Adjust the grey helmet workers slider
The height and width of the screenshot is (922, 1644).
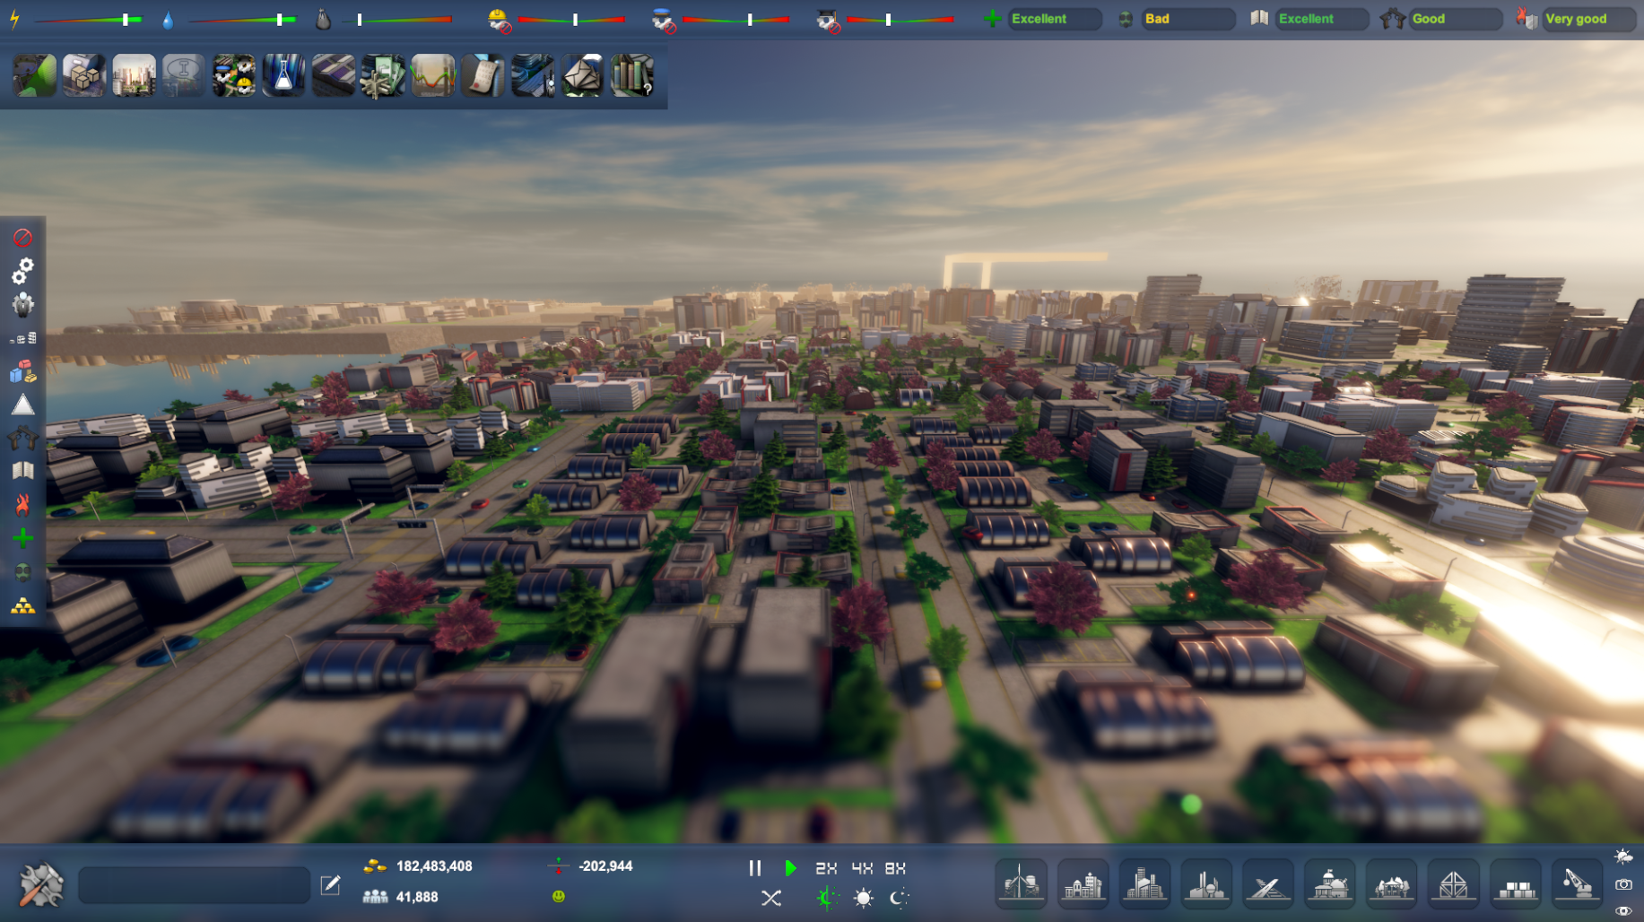coord(900,19)
